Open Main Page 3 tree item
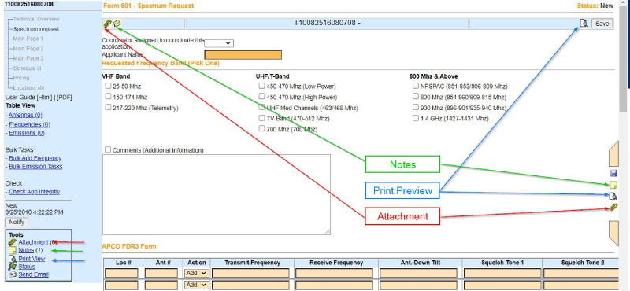The width and height of the screenshot is (630, 291). (x=28, y=58)
